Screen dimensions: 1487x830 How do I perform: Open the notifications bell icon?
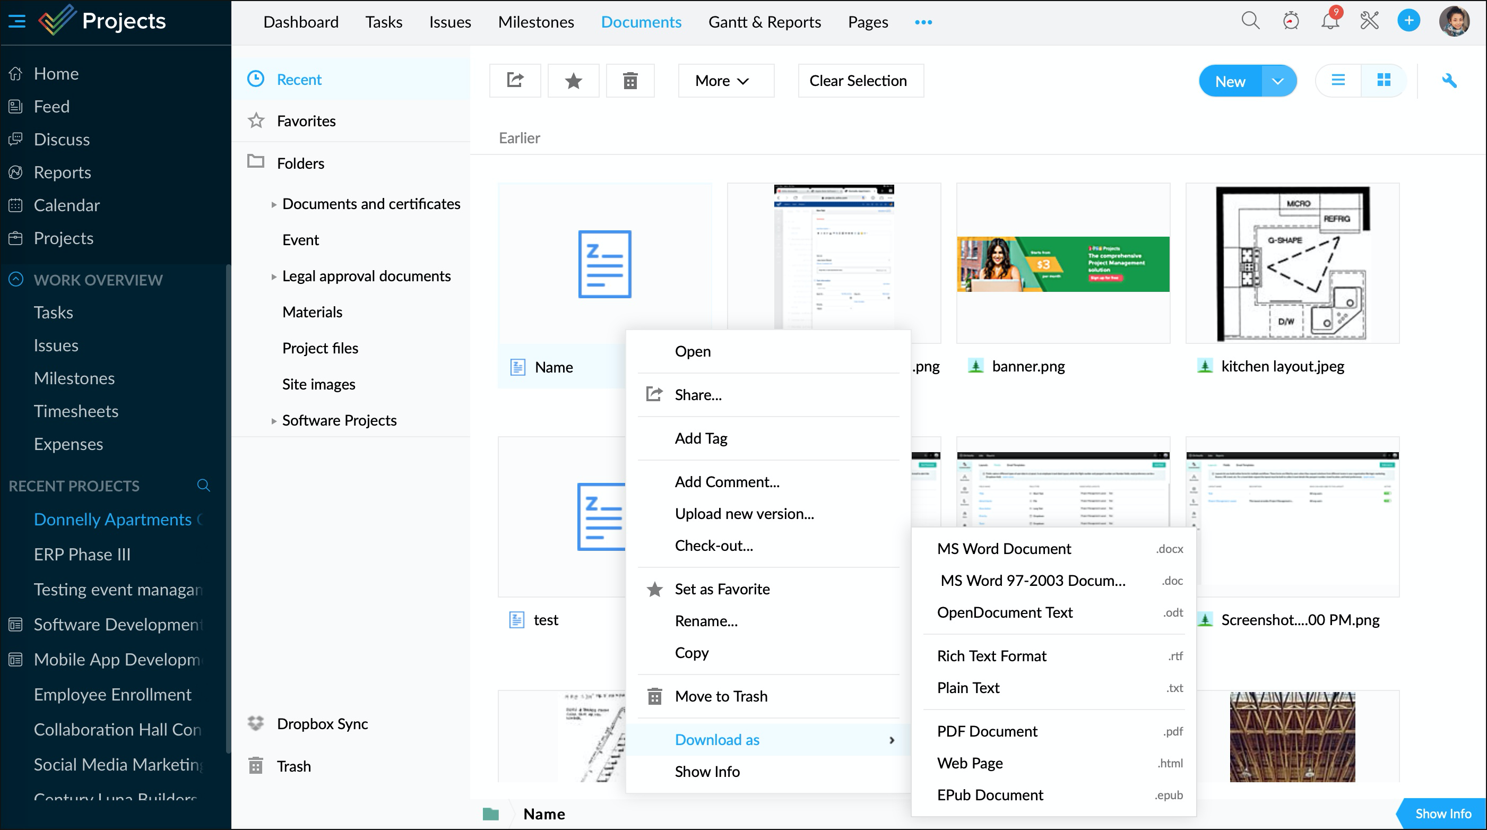tap(1330, 21)
